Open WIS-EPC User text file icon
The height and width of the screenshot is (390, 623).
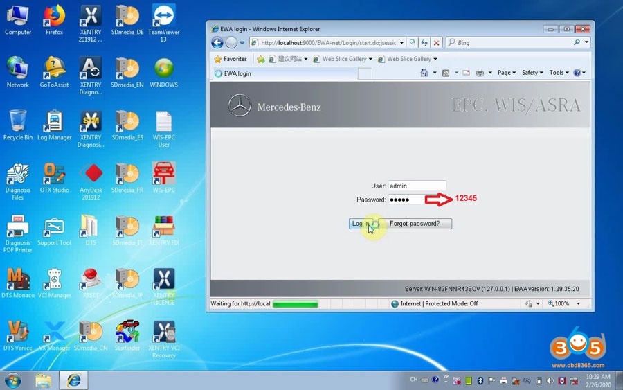pos(163,128)
